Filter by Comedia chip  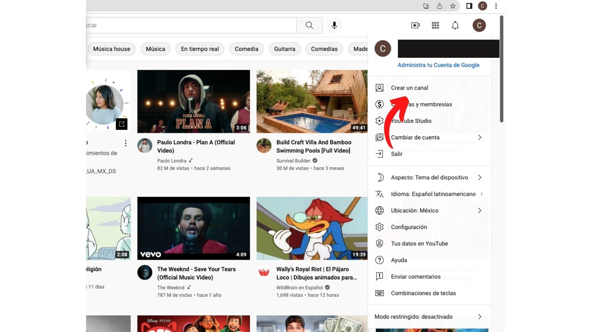pyautogui.click(x=247, y=49)
